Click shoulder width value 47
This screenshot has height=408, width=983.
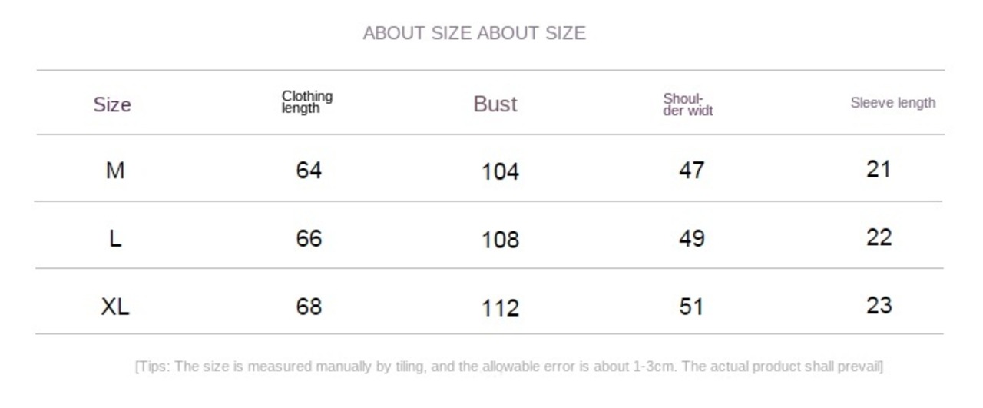692,171
